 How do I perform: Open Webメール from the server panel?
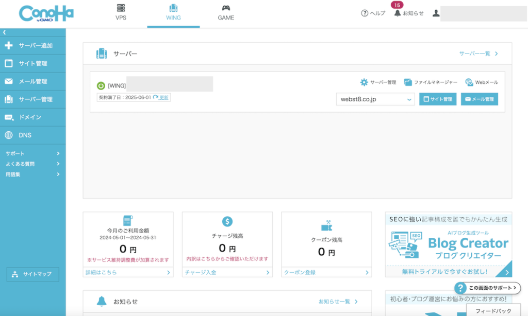[469, 81]
